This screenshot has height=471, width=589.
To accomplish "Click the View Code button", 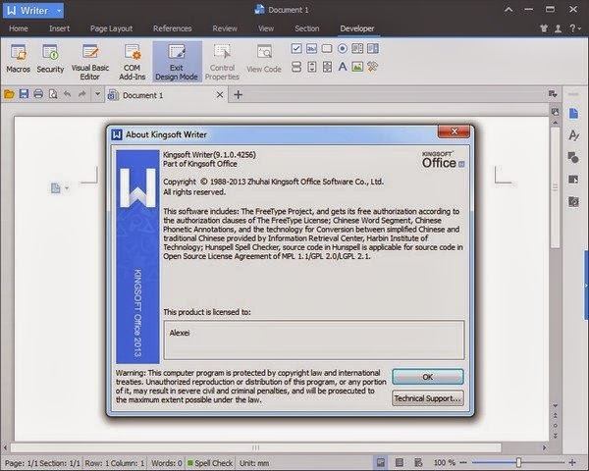I will 264,59.
